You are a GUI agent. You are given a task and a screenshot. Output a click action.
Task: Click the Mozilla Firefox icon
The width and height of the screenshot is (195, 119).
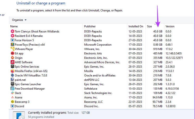(x=12, y=71)
